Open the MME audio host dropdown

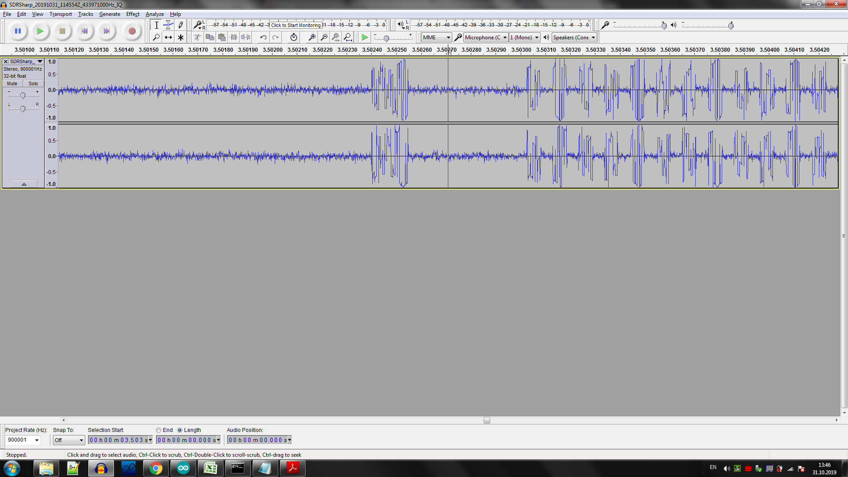tap(436, 38)
